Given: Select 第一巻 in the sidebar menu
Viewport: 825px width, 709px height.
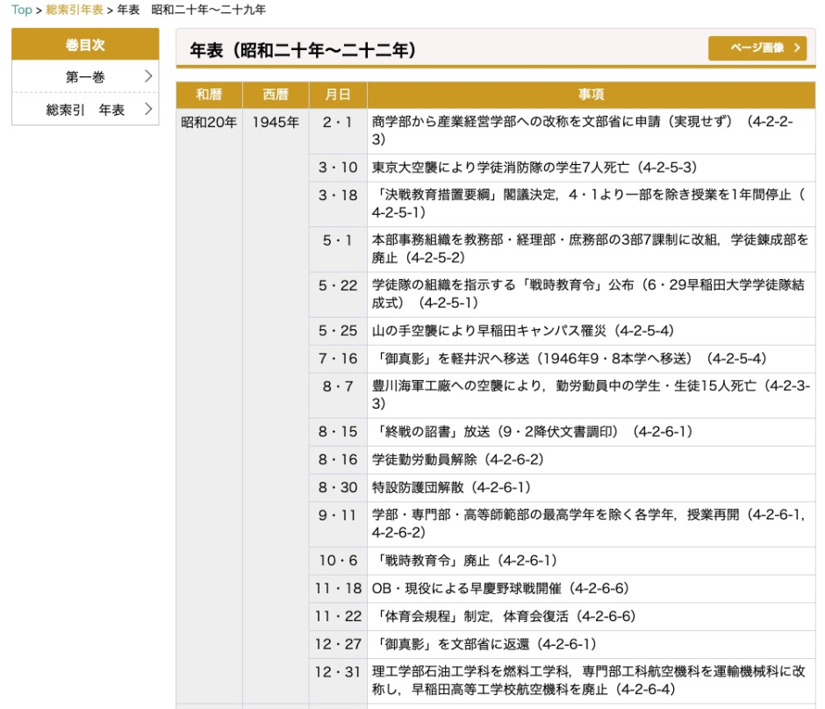Looking at the screenshot, I should tap(85, 77).
